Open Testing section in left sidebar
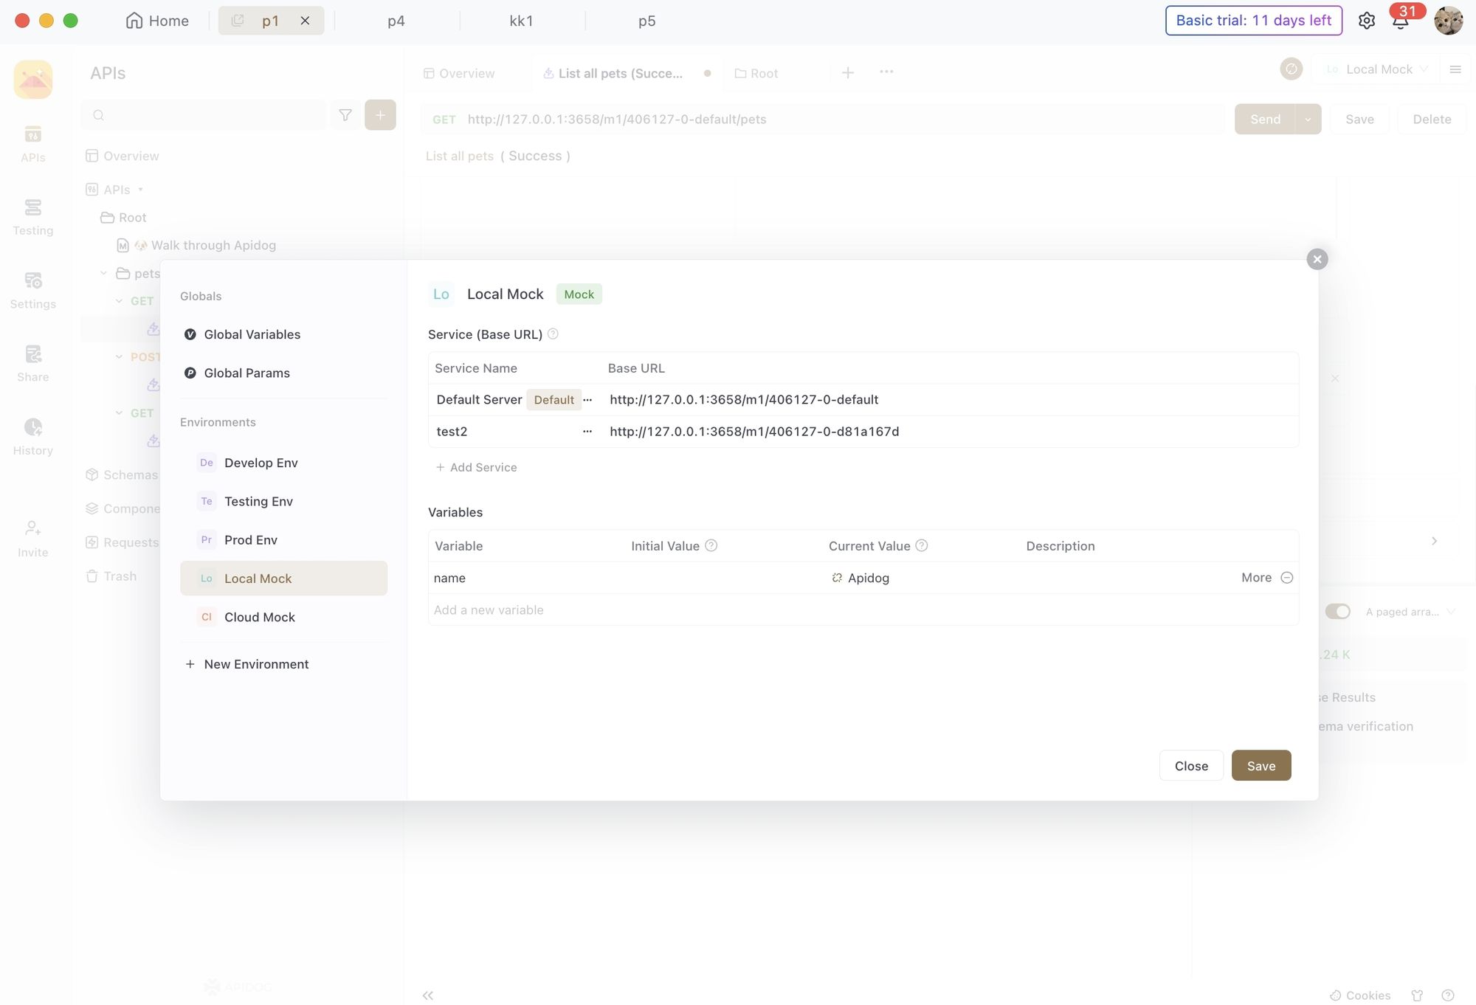Screen dimensions: 1476x1005 click(x=32, y=217)
